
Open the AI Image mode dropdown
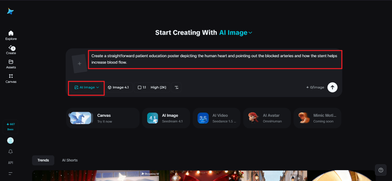(x=86, y=87)
